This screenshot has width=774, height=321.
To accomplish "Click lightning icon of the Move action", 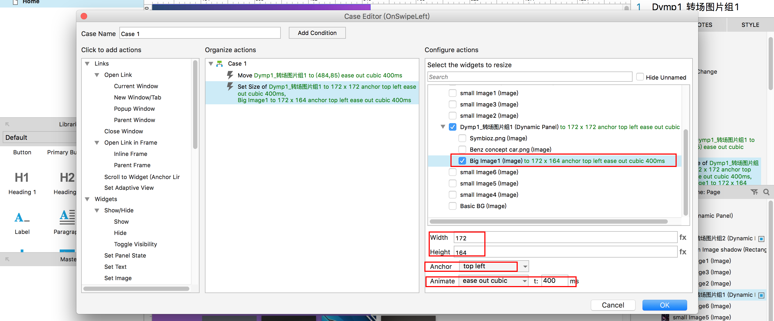I will pos(230,75).
